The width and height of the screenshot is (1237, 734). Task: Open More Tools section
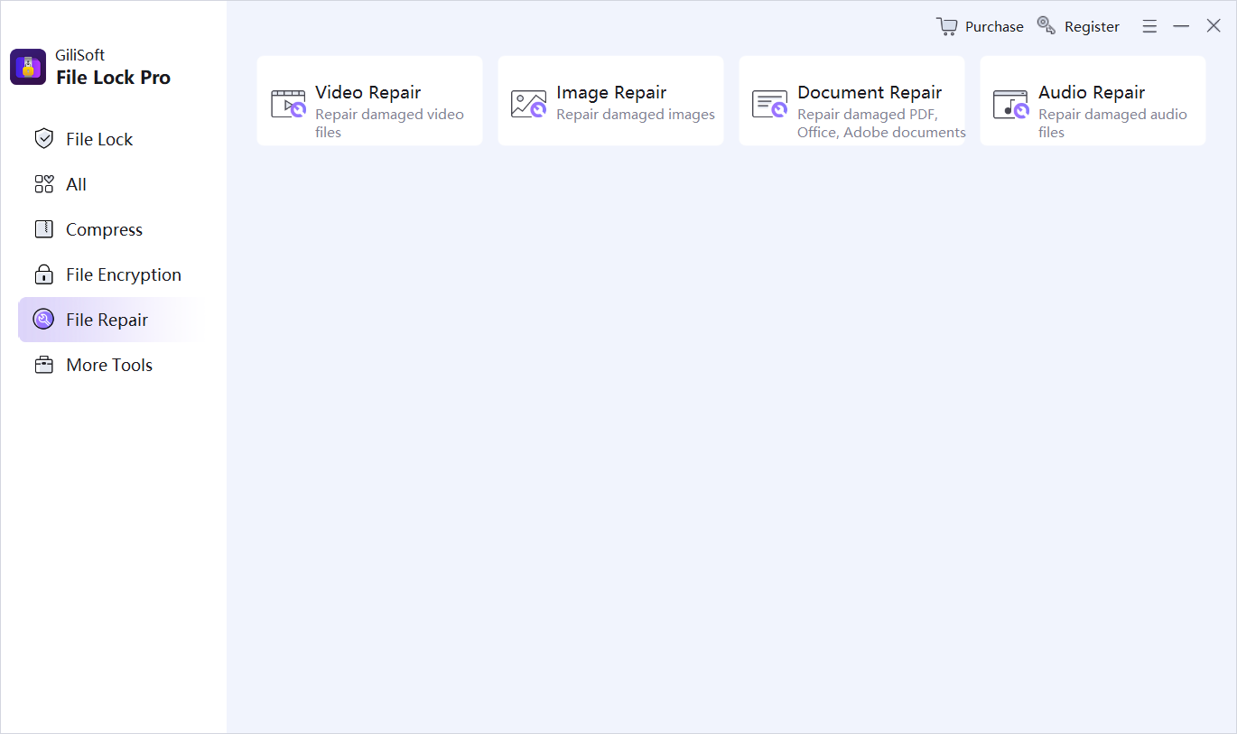click(108, 365)
